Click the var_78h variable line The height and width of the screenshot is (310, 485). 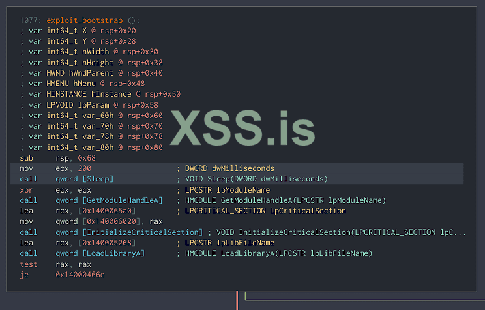tap(91, 136)
